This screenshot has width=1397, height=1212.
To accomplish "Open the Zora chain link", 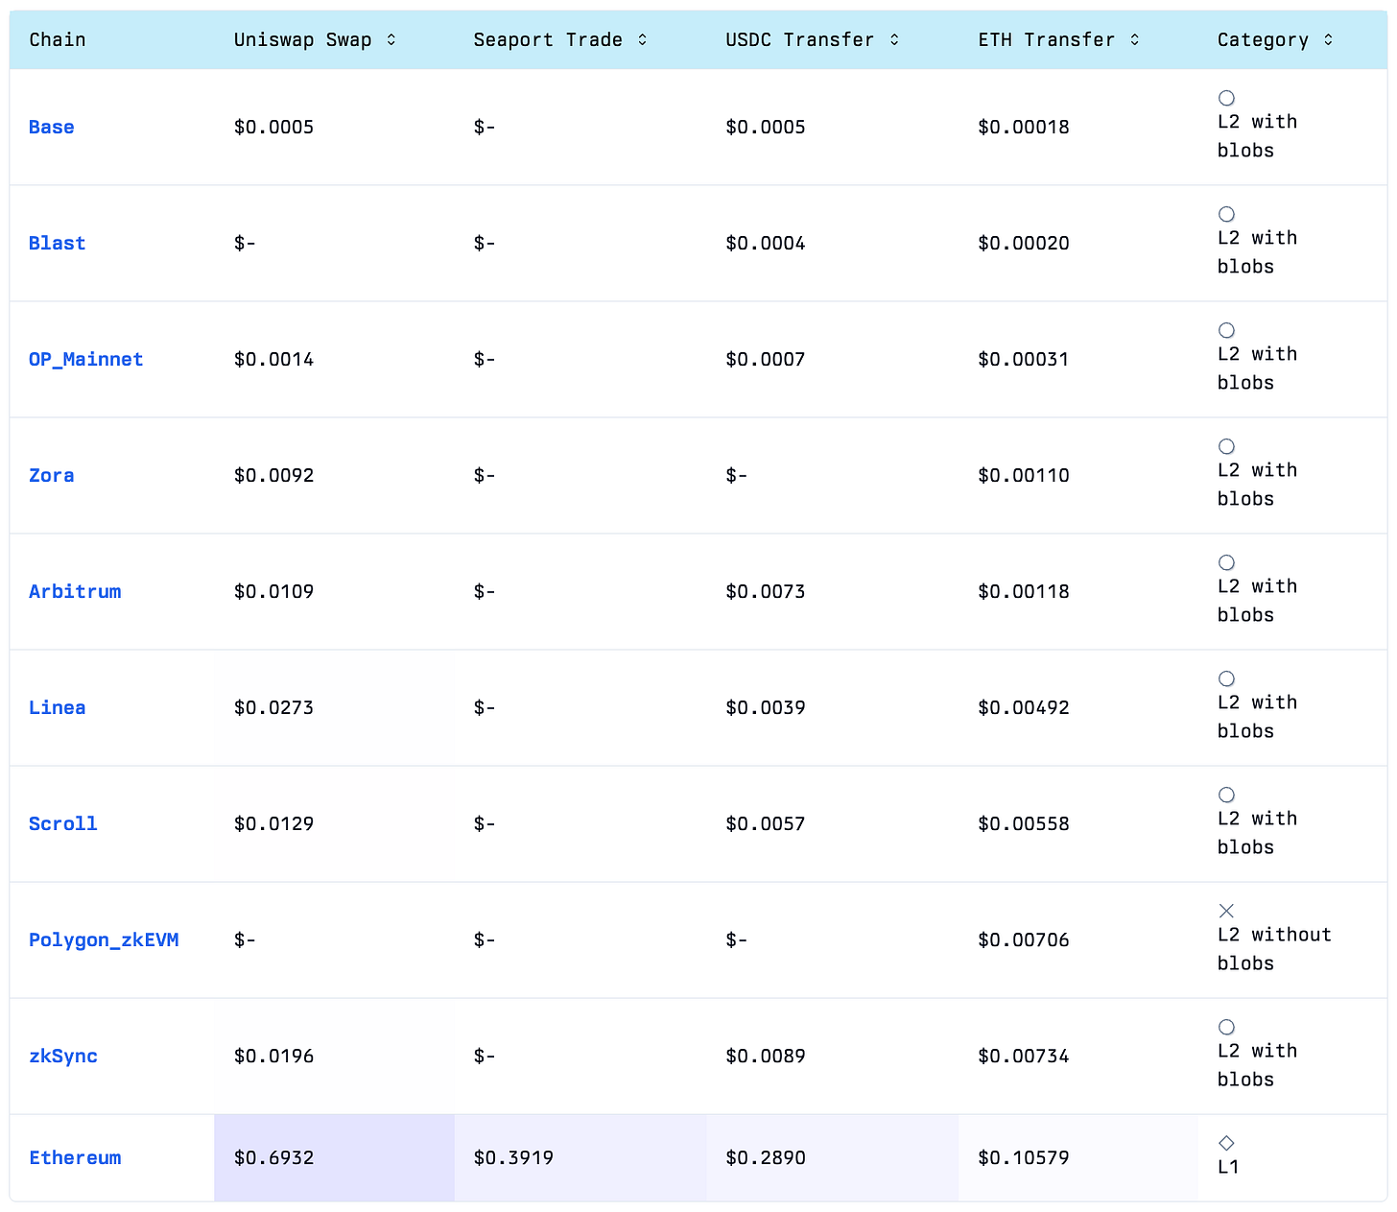I will (x=52, y=475).
